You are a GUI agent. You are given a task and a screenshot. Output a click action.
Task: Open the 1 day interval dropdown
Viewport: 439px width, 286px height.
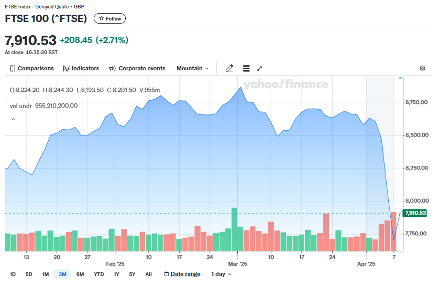(x=221, y=274)
